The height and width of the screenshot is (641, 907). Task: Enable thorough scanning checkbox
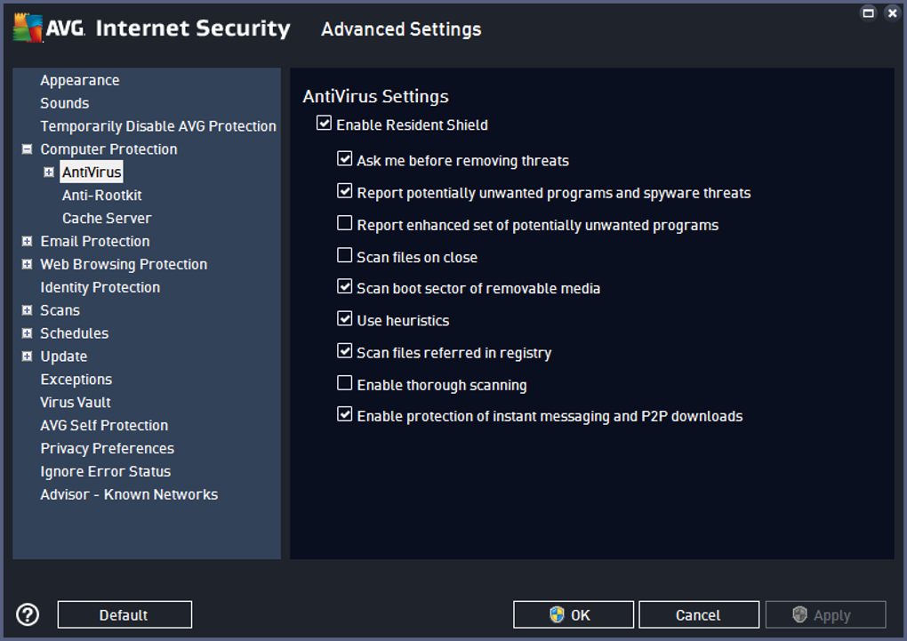[345, 384]
